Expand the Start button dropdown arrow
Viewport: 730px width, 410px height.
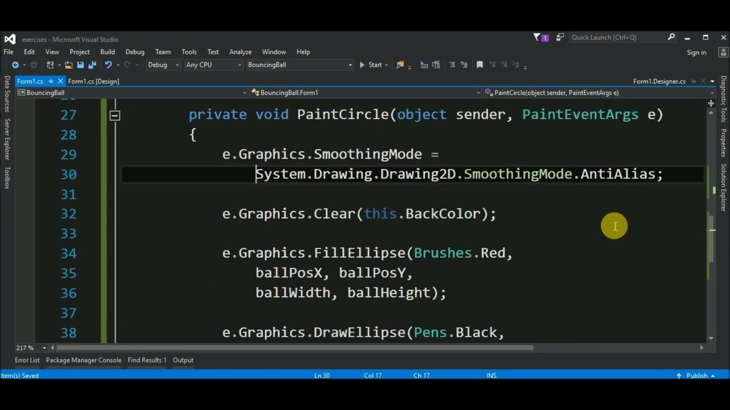pos(387,65)
